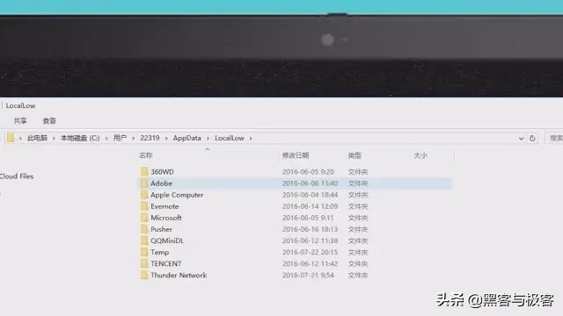Click the Evernote folder icon
The width and height of the screenshot is (563, 316).
144,206
